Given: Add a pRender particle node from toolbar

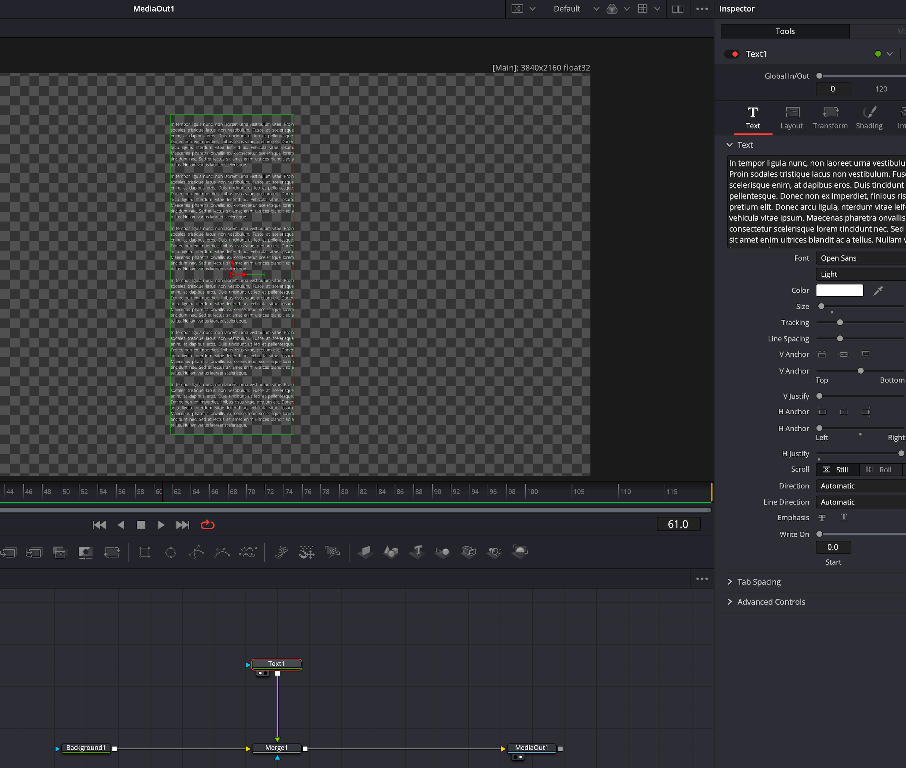Looking at the screenshot, I should 333,552.
